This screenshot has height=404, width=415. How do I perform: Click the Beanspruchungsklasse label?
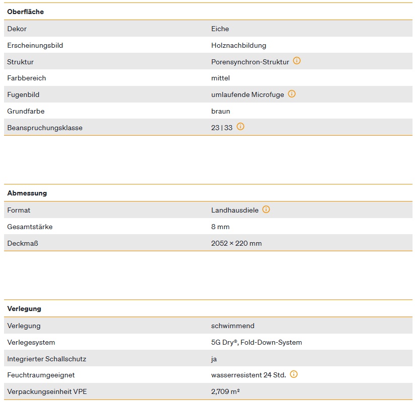pos(45,128)
